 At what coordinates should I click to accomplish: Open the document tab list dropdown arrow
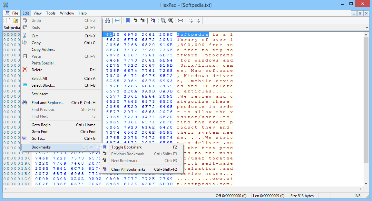coord(367,28)
